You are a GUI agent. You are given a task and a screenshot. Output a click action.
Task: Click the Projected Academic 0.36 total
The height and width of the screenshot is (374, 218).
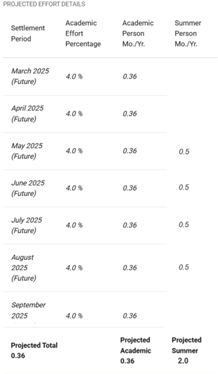[136, 350]
